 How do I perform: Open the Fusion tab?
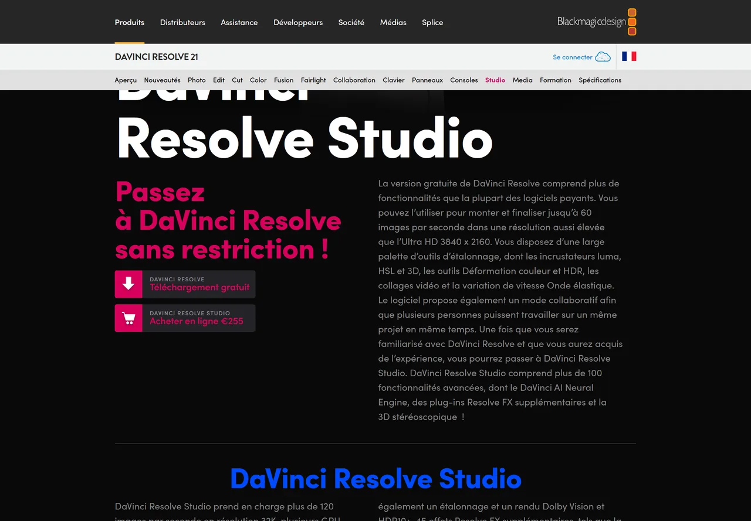pos(283,80)
